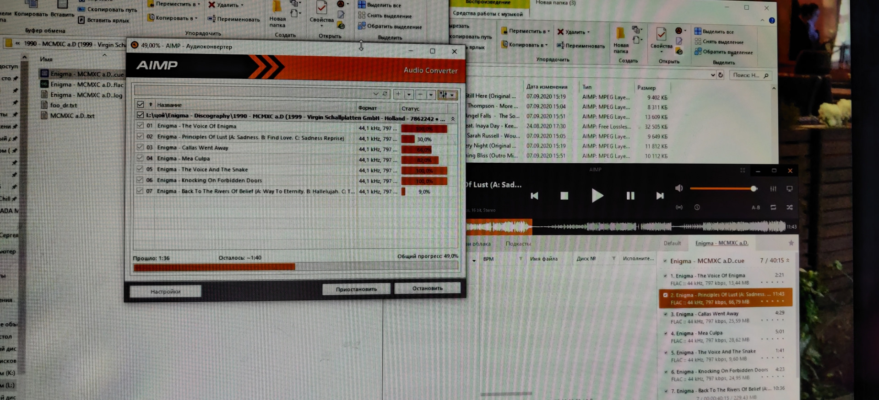Click Переименовать in the right Explorer ribbon
This screenshot has height=400, width=879.
pos(581,46)
